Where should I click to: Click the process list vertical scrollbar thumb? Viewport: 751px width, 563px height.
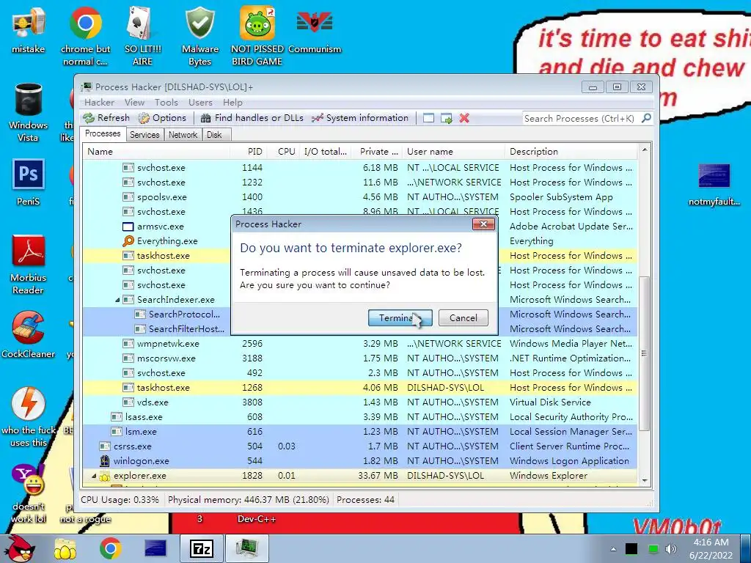(644, 353)
